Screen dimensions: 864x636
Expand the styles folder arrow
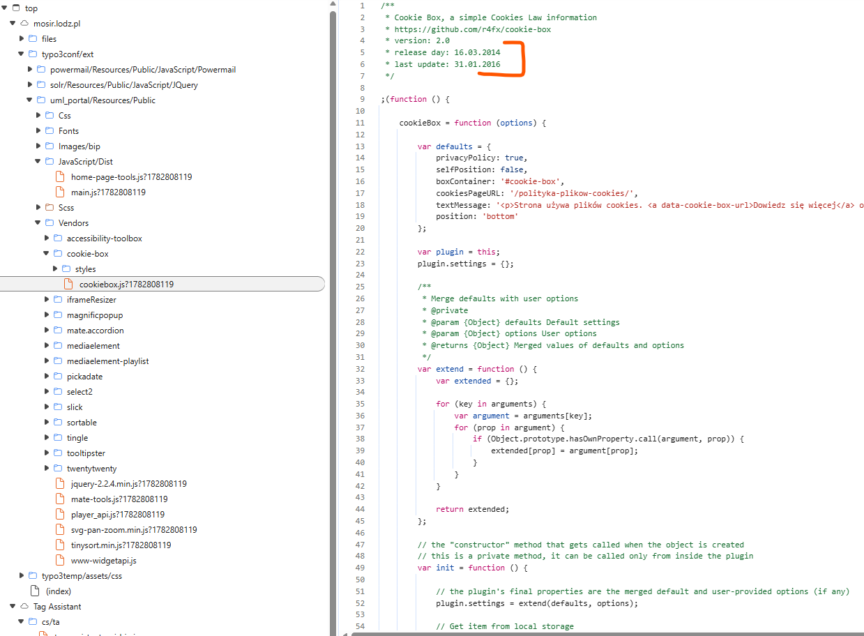56,268
